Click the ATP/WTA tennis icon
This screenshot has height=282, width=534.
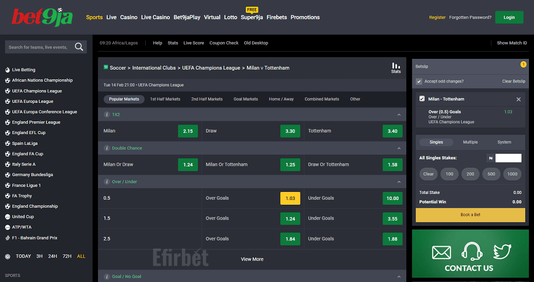(8, 227)
